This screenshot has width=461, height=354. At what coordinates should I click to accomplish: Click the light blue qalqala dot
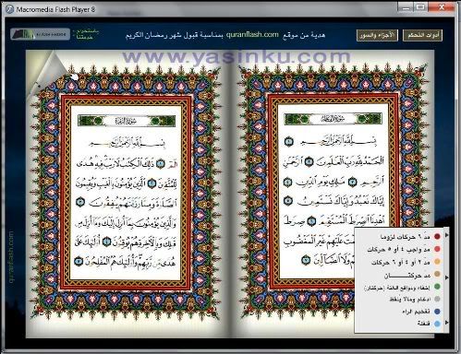tap(437, 324)
